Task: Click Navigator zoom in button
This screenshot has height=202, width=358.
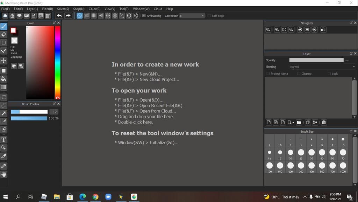Action: pyautogui.click(x=277, y=29)
